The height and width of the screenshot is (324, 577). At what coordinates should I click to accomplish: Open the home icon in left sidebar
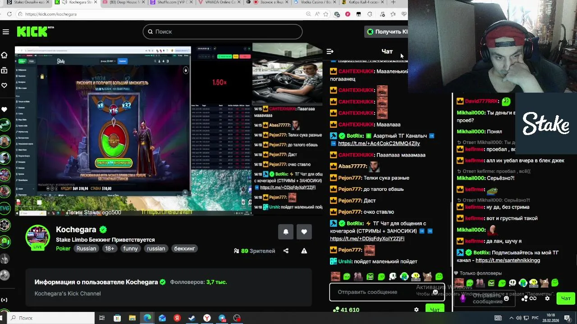pyautogui.click(x=5, y=55)
